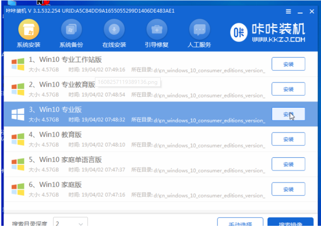Screen dimensions: 321x228
Task: Select the 在线安装 (Online Install) icon
Action: point(114,30)
